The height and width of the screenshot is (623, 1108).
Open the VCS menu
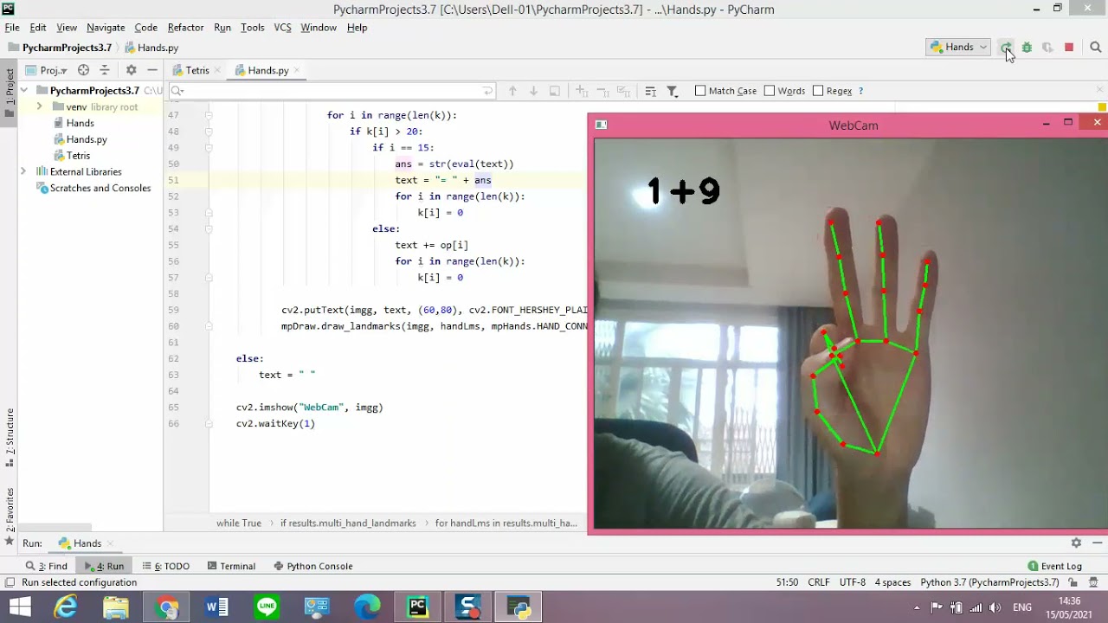tap(282, 28)
